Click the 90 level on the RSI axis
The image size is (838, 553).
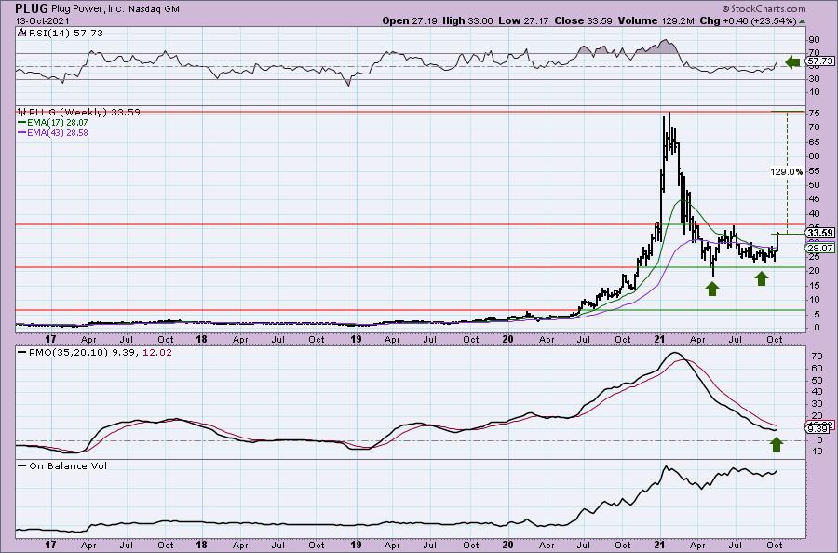pyautogui.click(x=815, y=40)
